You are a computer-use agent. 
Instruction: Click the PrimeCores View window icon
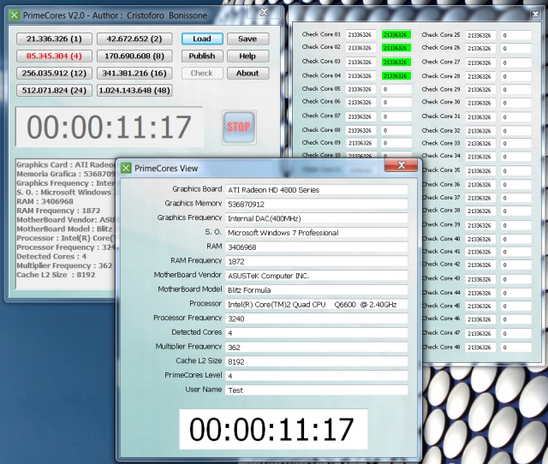[x=126, y=168]
